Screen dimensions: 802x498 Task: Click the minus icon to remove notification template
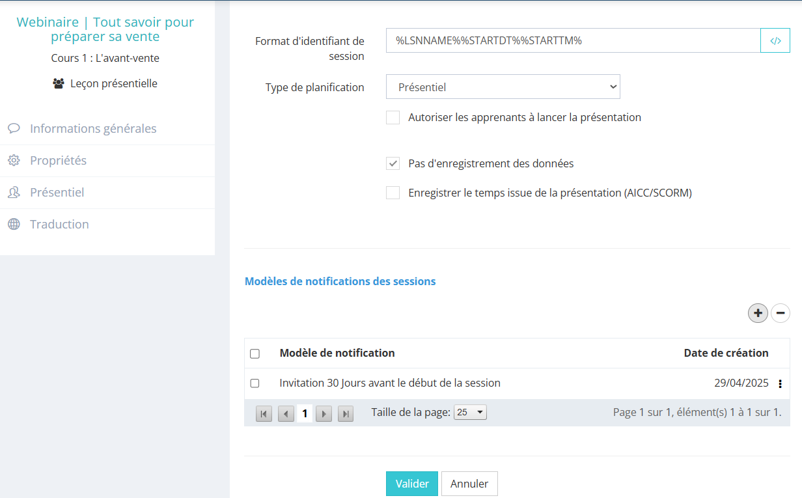pyautogui.click(x=780, y=313)
